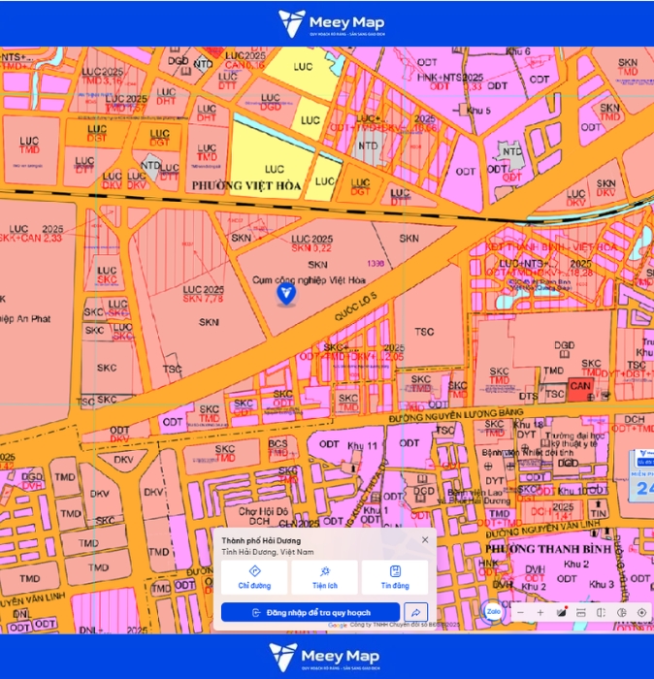Click the QUỐC LỘ 5 road label
This screenshot has height=679, width=654.
(355, 307)
